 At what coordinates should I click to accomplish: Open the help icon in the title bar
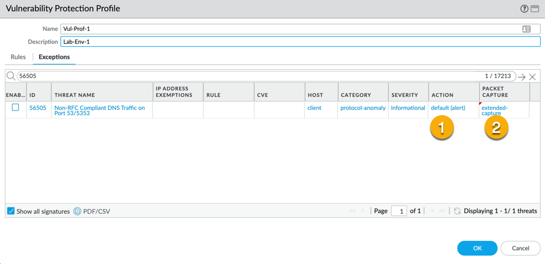(524, 9)
